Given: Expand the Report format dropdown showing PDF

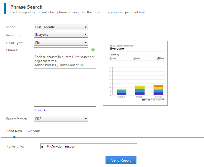Looking at the screenshot, I should pyautogui.click(x=61, y=119).
